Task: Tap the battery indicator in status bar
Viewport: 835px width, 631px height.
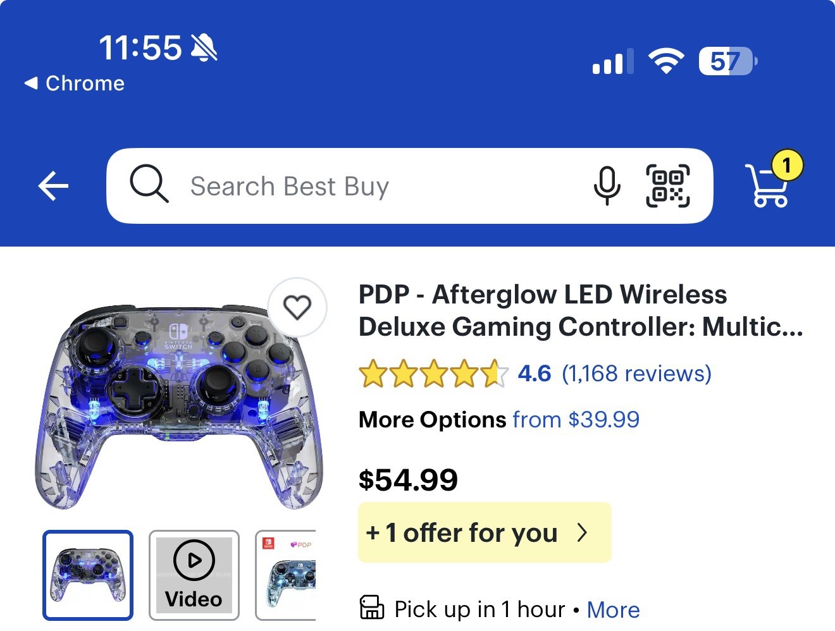Action: pyautogui.click(x=727, y=61)
